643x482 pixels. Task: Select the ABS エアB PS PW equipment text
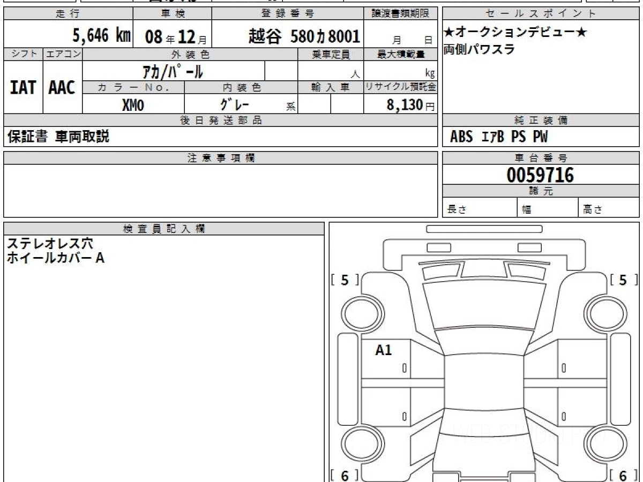[x=499, y=137]
